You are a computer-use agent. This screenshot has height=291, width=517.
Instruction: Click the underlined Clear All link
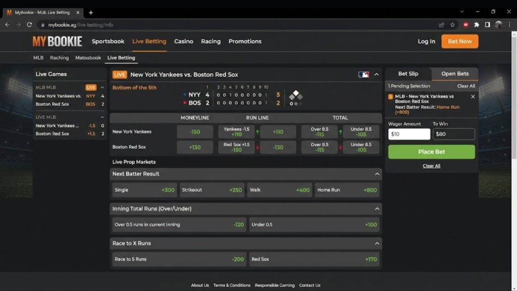431,166
